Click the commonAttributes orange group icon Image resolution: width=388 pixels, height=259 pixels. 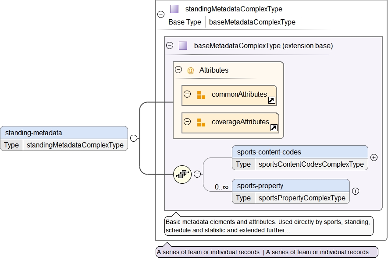coord(201,94)
